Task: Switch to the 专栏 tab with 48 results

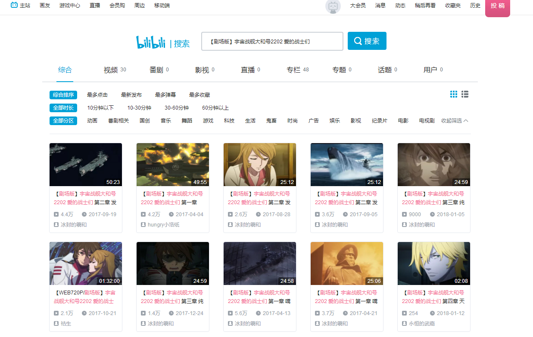Action: click(x=298, y=70)
